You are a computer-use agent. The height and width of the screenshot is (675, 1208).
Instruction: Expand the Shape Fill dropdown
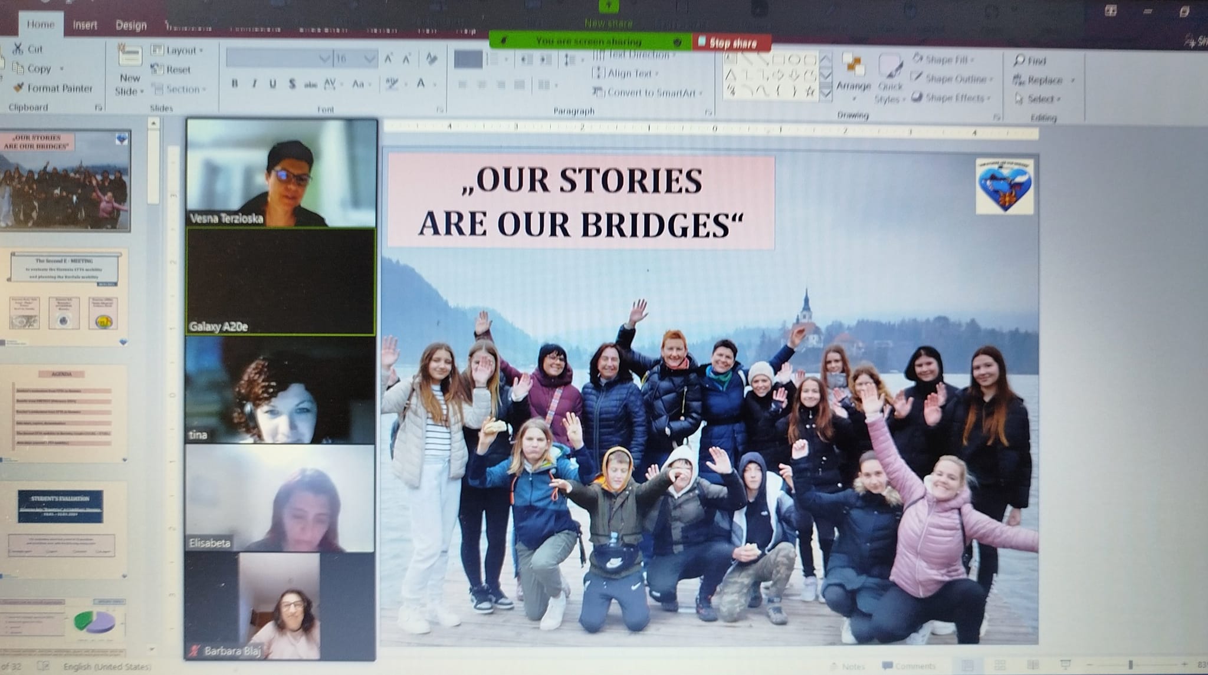972,60
